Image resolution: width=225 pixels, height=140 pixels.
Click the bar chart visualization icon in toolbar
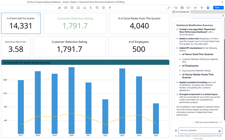(x=59, y=8)
